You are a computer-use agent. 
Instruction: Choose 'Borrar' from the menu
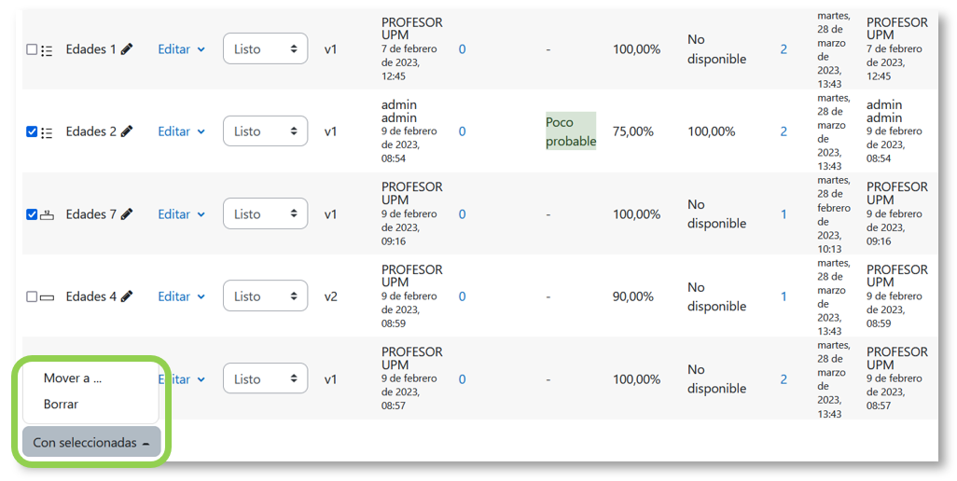pyautogui.click(x=61, y=405)
